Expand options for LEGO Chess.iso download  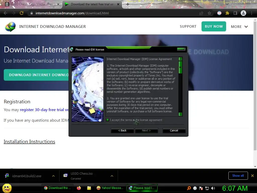(112, 176)
